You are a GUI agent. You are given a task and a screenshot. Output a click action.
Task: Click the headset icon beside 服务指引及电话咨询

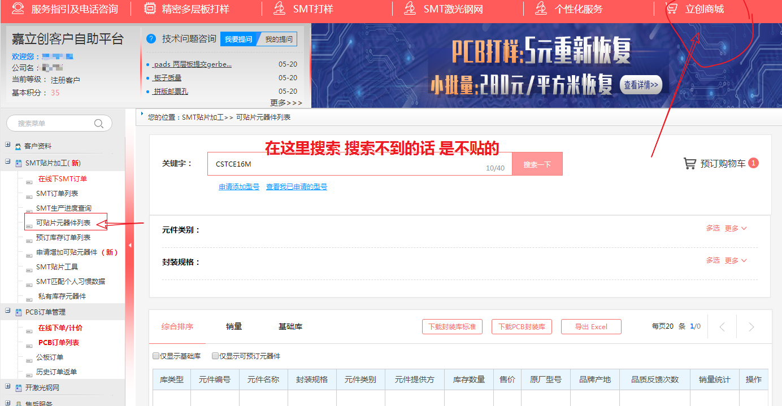tap(18, 8)
